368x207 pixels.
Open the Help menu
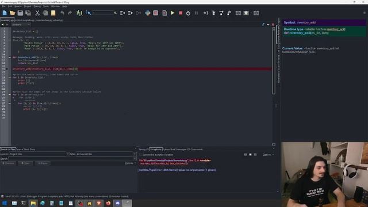(x=64, y=6)
